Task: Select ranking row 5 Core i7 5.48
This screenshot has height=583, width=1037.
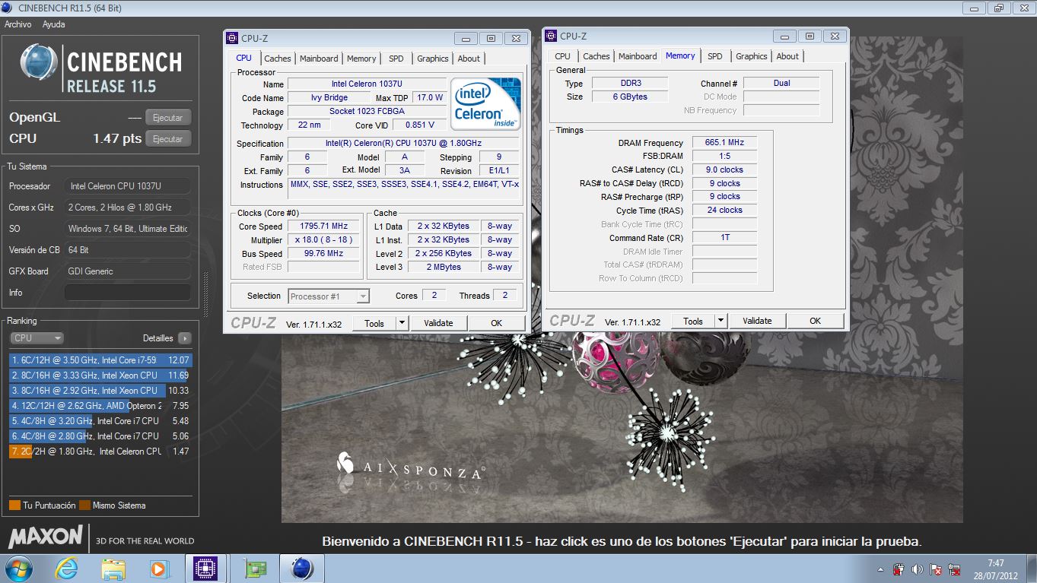Action: (x=101, y=421)
